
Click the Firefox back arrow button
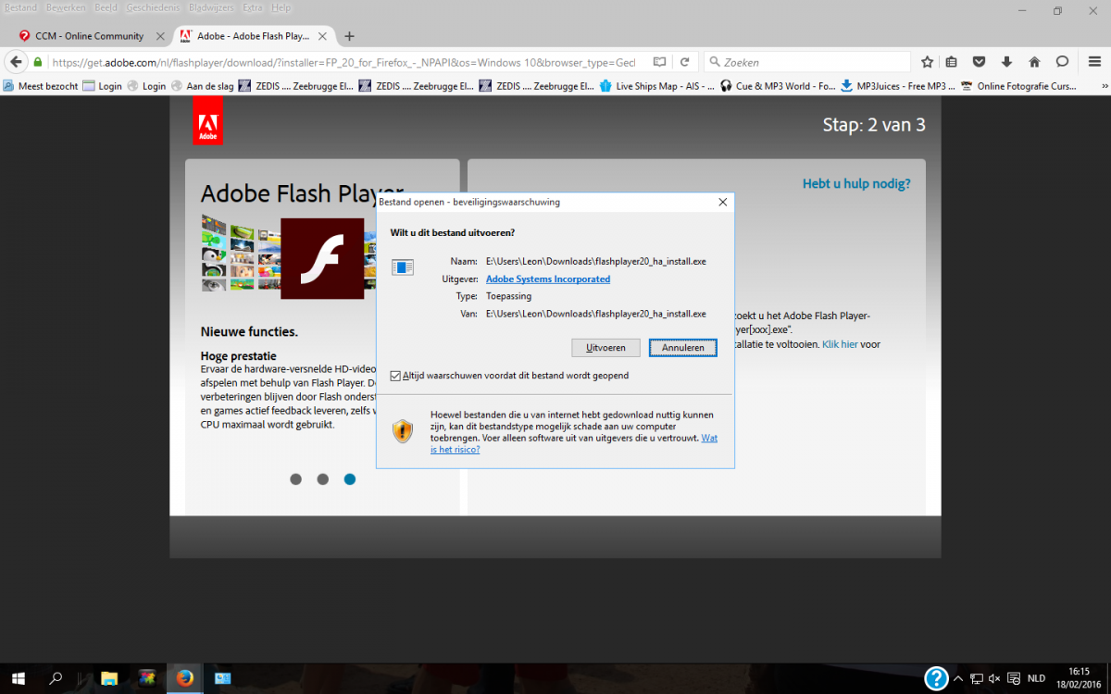point(16,62)
